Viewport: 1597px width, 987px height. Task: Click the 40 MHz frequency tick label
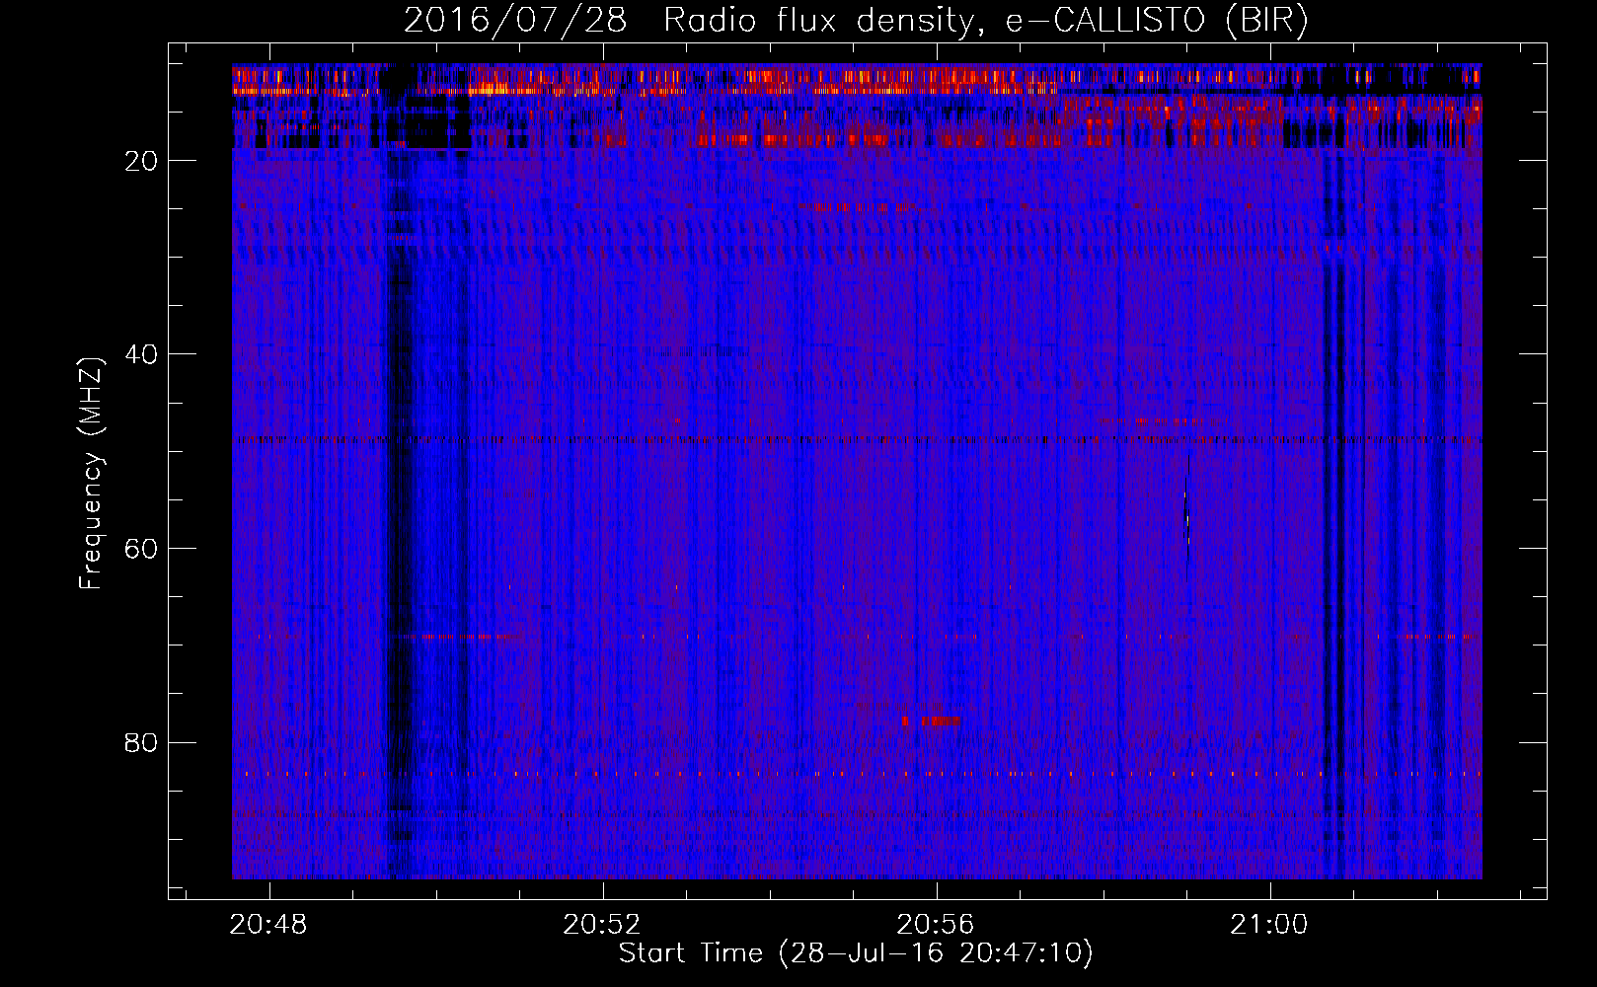pyautogui.click(x=142, y=354)
